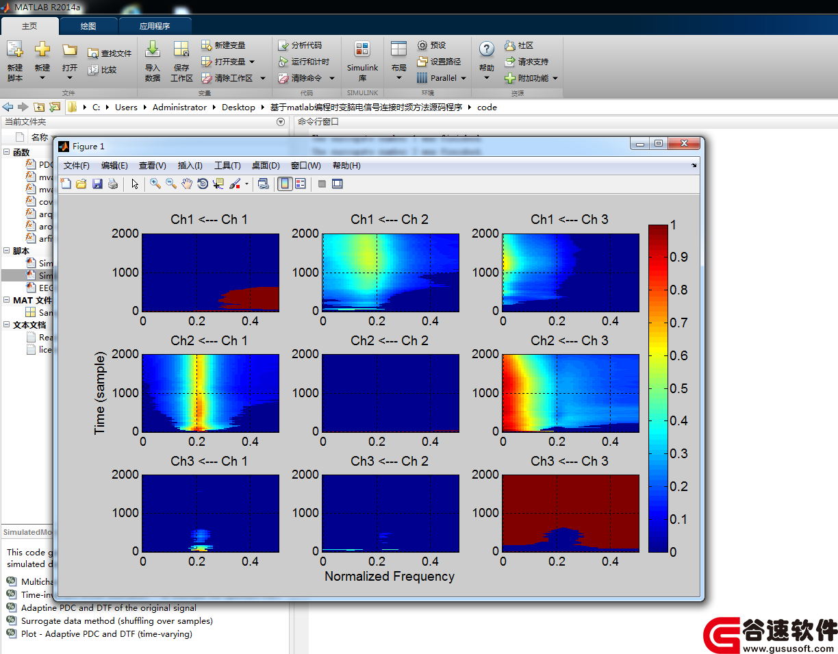Select the Data Cursor tool
Viewport: 838px width, 654px height.
(218, 184)
